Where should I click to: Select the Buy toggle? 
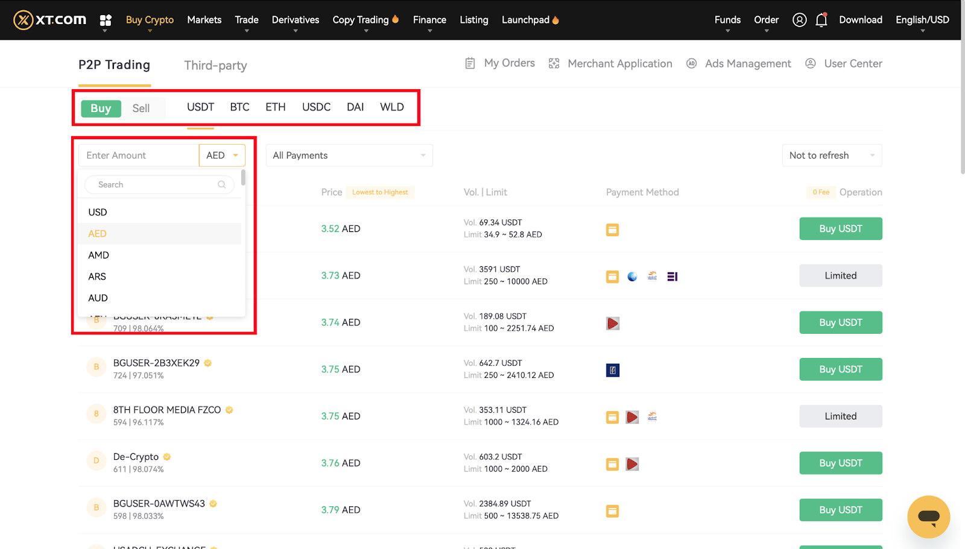(101, 108)
